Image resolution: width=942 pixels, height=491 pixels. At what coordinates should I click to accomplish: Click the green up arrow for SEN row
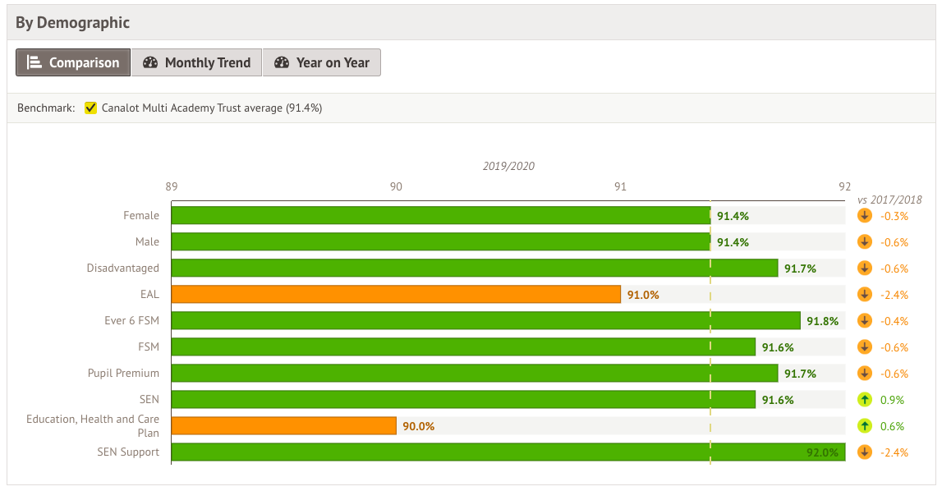tap(864, 400)
